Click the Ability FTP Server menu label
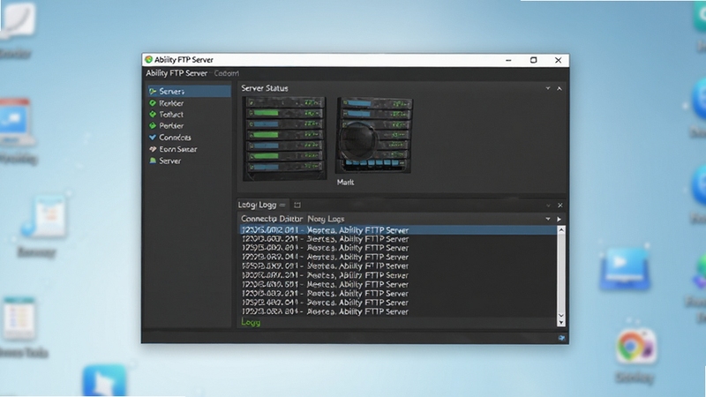The height and width of the screenshot is (397, 706). (x=176, y=73)
